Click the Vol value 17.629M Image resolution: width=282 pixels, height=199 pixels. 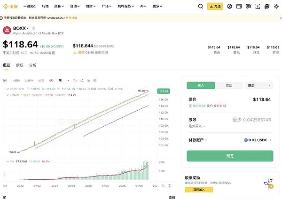[x=21, y=161]
